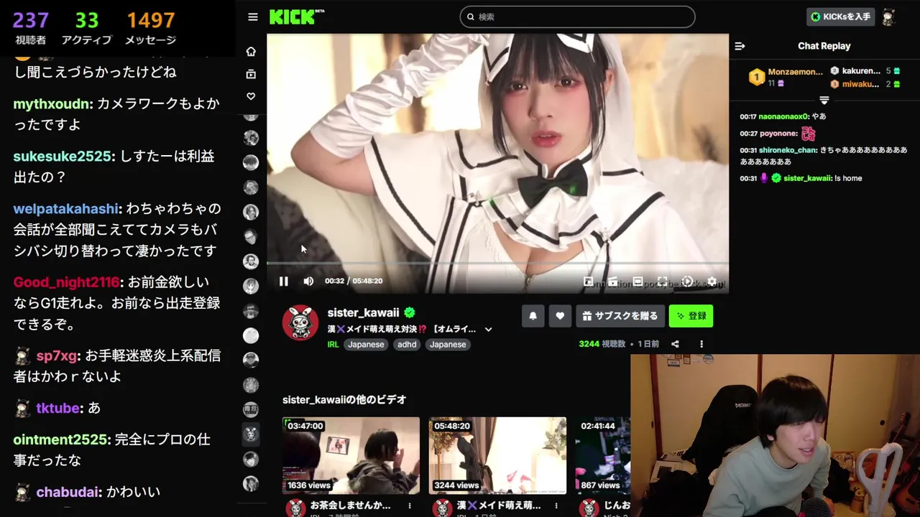Expand the stream title chevron
This screenshot has width=920, height=517.
[488, 330]
